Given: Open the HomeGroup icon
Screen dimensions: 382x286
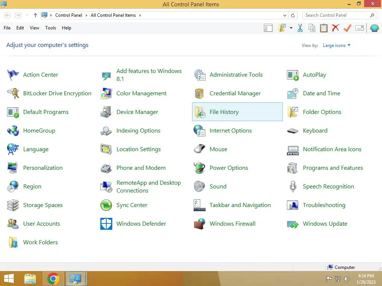Looking at the screenshot, I should (13, 131).
